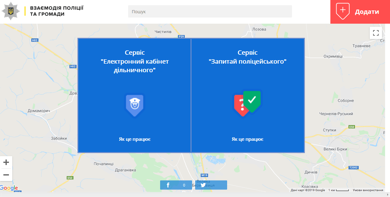
Task: Click the police officer shield icon
Action: [x=134, y=105]
